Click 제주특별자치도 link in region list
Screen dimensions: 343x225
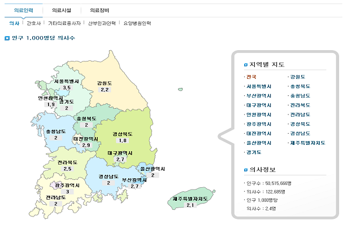click(307, 143)
